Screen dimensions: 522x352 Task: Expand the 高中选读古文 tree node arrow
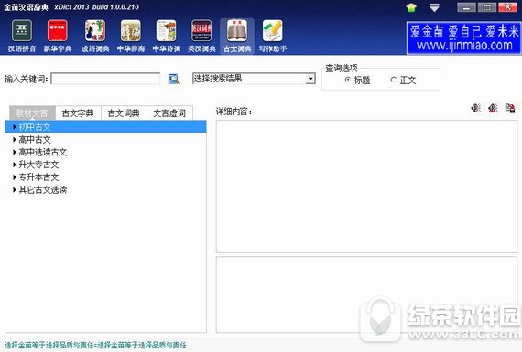15,152
